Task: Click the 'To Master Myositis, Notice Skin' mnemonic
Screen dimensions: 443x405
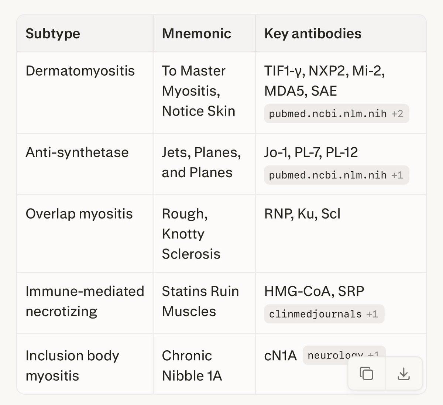Action: 198,91
